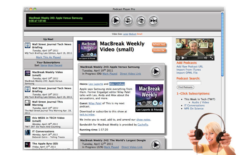Screen dimensions: 248x155
Task: Skip back 15 seconds
Action: pyautogui.click(x=128, y=20)
